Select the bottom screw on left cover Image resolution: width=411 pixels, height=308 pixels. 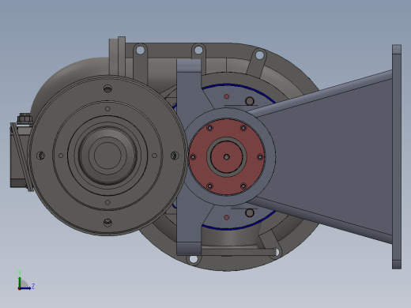[x=107, y=223]
